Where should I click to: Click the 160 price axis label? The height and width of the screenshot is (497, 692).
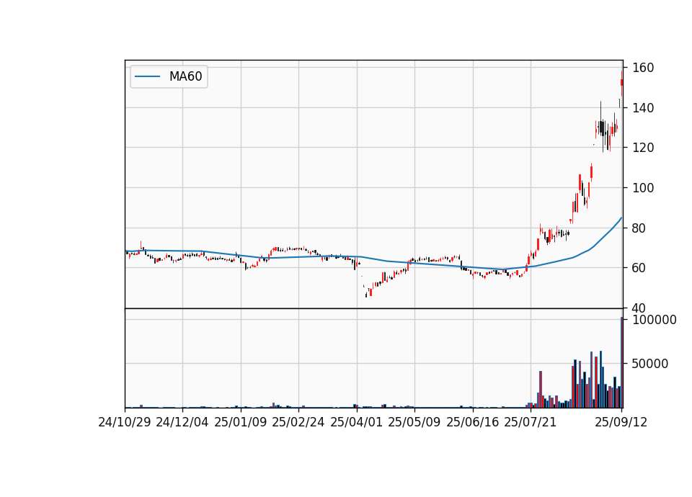(643, 68)
